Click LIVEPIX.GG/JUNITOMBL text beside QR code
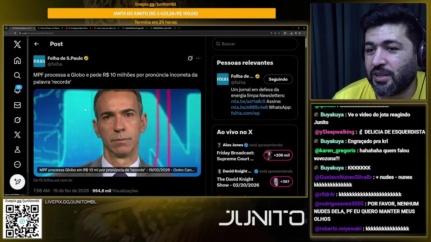 (x=71, y=202)
